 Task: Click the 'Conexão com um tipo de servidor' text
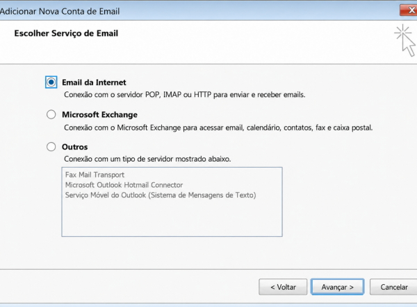147,159
